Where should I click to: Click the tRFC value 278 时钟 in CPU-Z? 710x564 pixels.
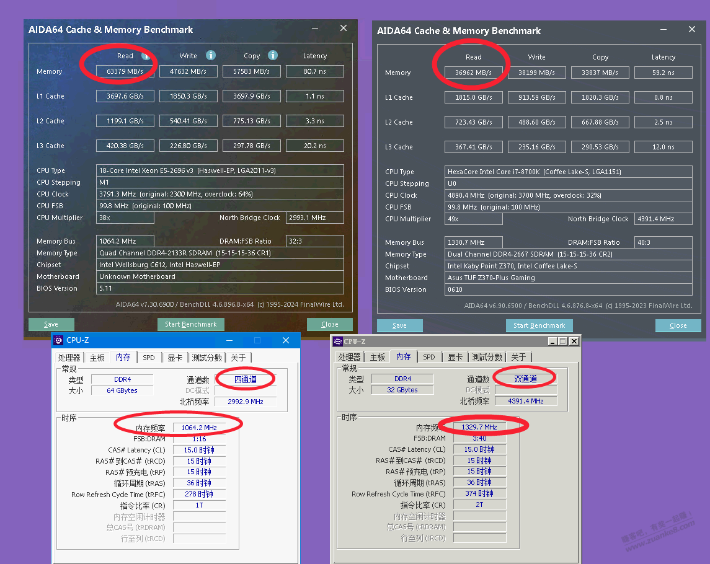(x=199, y=495)
